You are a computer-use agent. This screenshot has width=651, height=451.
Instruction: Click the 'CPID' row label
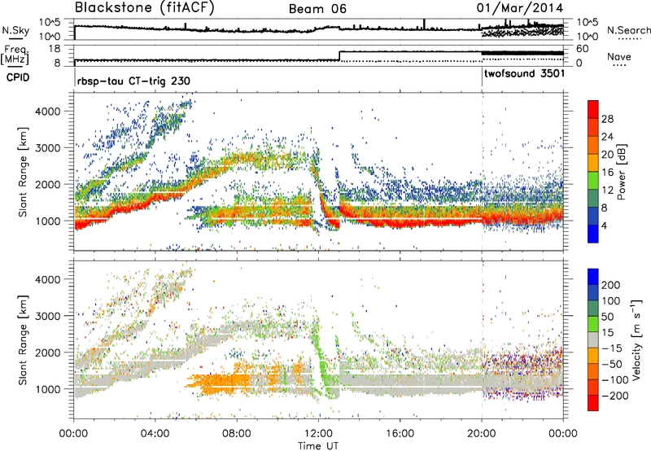tap(18, 77)
